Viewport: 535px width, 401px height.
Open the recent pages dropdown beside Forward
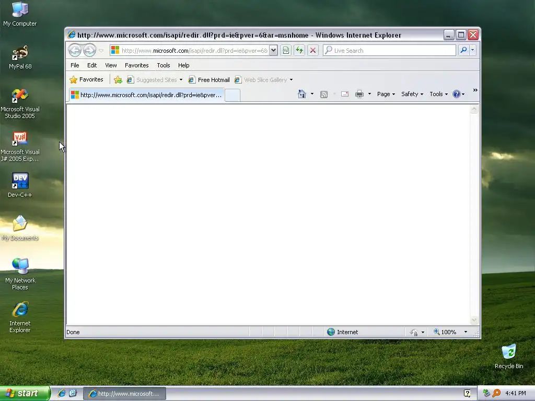coord(101,51)
